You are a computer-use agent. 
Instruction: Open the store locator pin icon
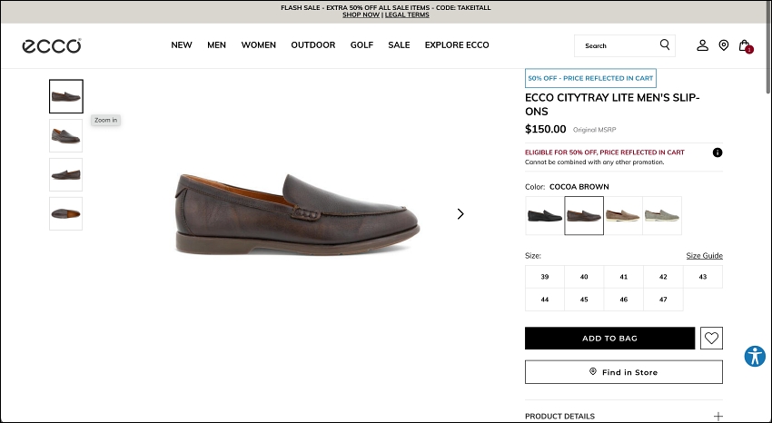coord(724,45)
